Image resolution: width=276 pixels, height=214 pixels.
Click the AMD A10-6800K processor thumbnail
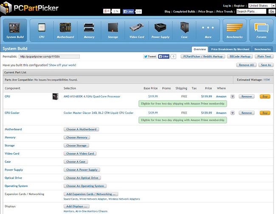click(x=55, y=97)
